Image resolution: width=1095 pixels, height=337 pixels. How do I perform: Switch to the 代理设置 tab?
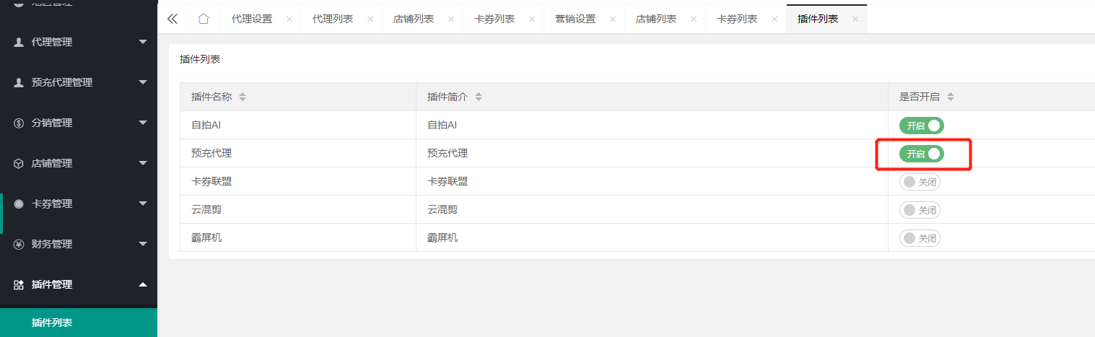pos(252,19)
